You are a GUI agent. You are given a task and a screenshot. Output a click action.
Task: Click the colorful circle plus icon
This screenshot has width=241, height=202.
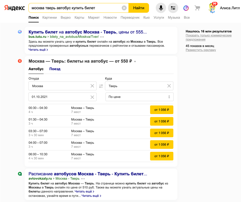(186, 8)
